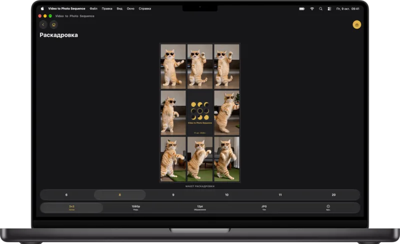Select layout option 11

click(x=280, y=195)
